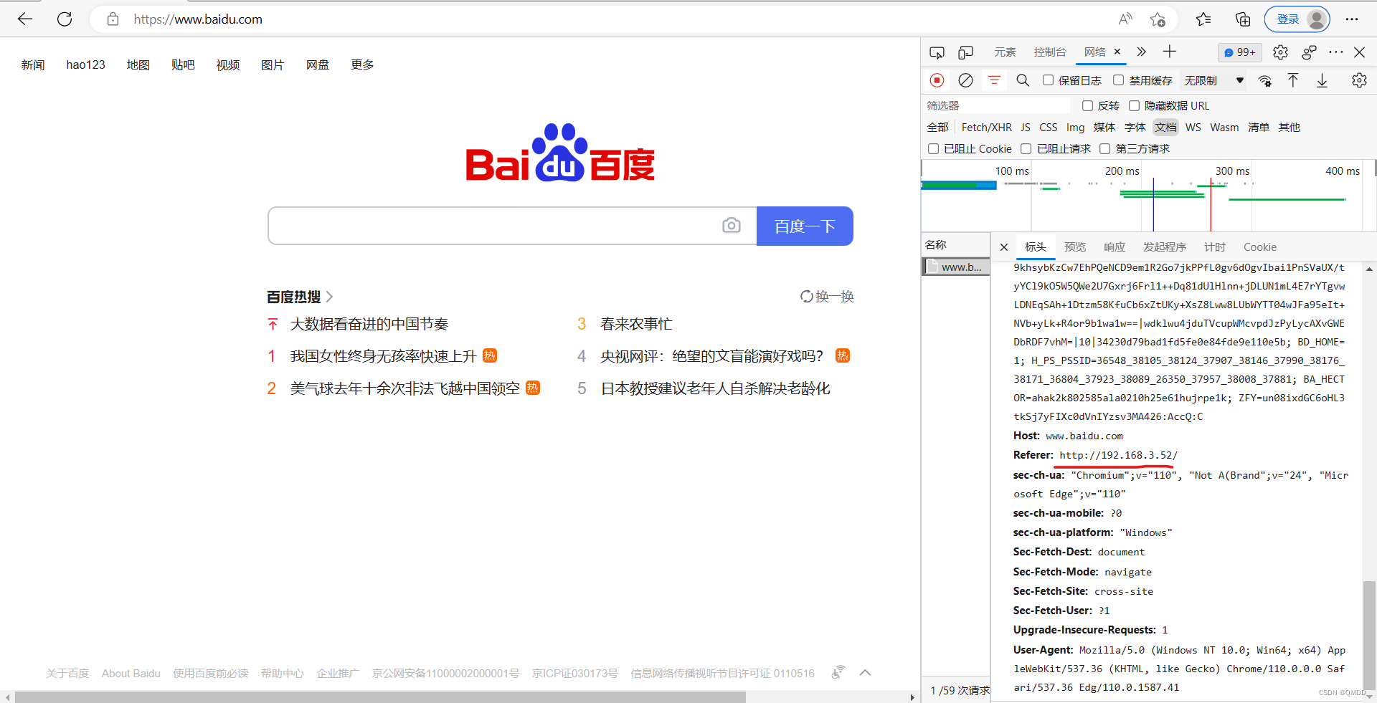Open the collections icon
This screenshot has width=1377, height=703.
(x=1242, y=19)
